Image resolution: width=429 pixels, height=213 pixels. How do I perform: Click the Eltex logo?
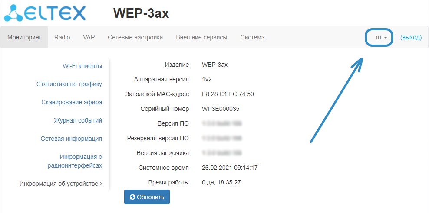coord(45,13)
